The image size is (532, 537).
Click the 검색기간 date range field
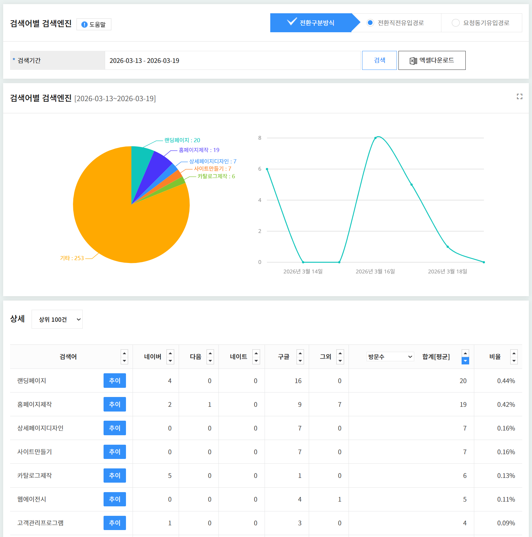point(232,60)
